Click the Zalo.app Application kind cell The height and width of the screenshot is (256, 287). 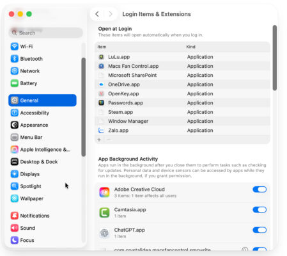click(x=200, y=131)
